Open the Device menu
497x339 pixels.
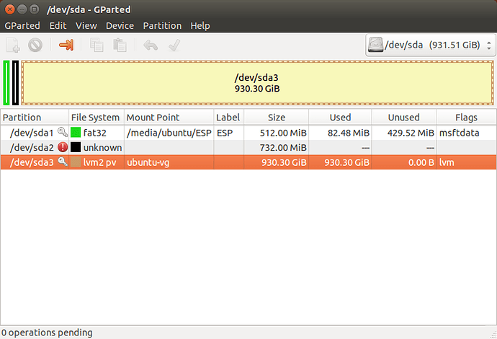[x=120, y=25]
